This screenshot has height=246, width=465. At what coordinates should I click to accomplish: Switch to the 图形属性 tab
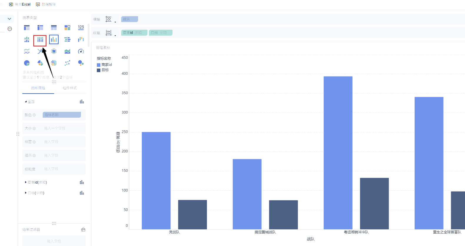click(x=38, y=88)
